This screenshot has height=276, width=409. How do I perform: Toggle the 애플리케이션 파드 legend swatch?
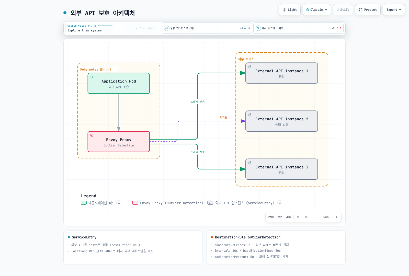[x=84, y=203]
